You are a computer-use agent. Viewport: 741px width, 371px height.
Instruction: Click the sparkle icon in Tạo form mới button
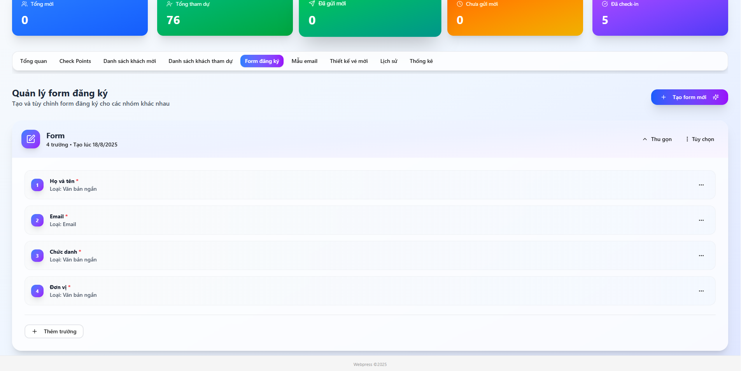point(715,97)
